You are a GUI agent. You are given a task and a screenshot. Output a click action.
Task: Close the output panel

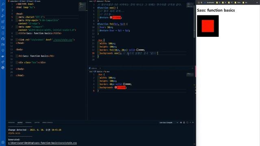(x=193, y=122)
